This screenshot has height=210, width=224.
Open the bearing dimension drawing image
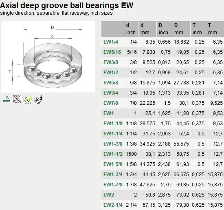click(48, 57)
